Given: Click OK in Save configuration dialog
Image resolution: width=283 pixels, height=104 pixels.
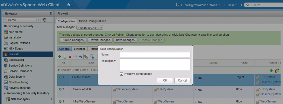Looking at the screenshot, I should (165, 80).
